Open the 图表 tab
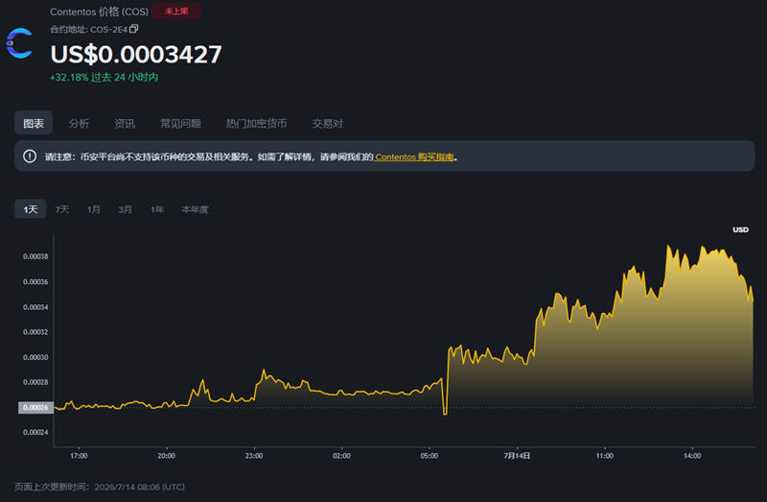 click(34, 123)
